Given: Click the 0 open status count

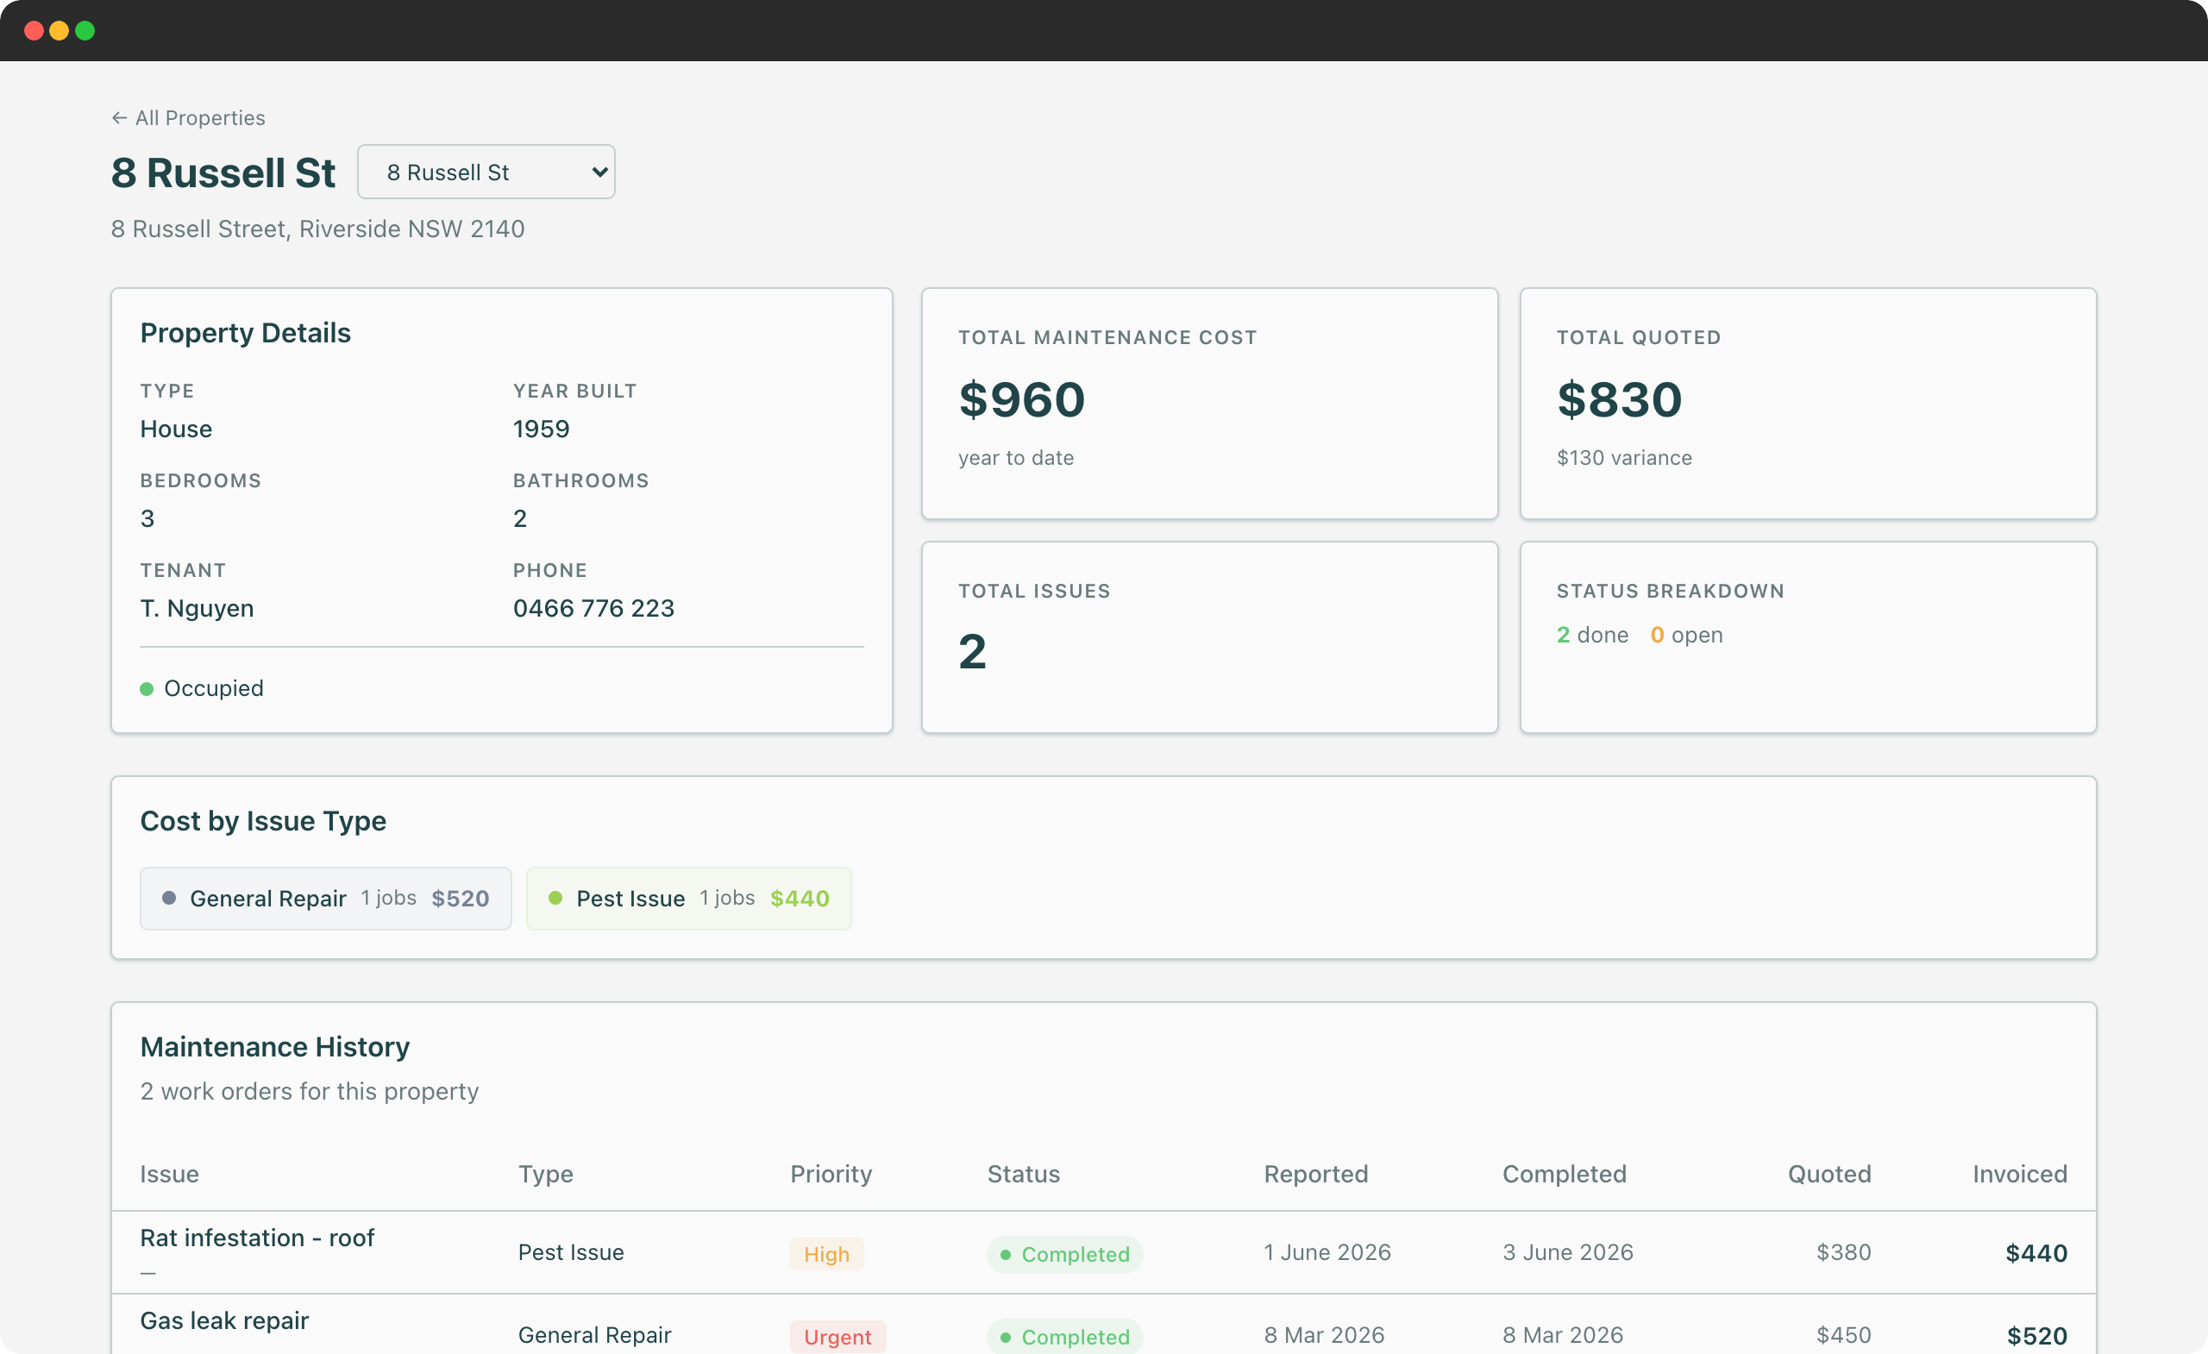Looking at the screenshot, I should pos(1686,635).
